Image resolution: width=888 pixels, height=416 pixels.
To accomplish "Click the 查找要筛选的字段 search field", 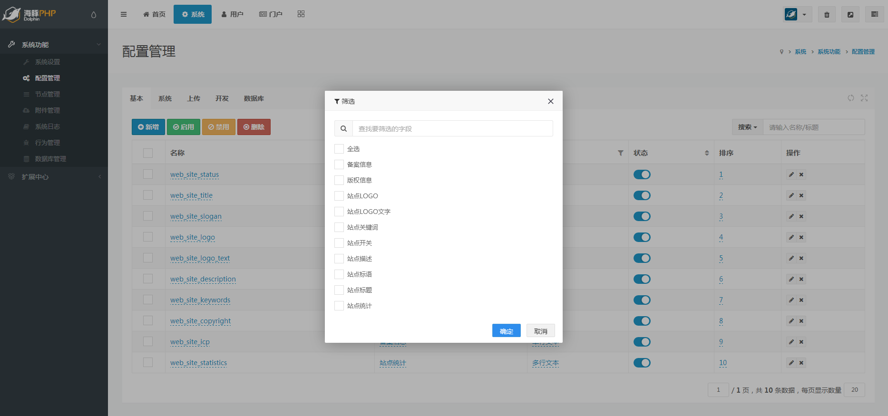I will [452, 128].
